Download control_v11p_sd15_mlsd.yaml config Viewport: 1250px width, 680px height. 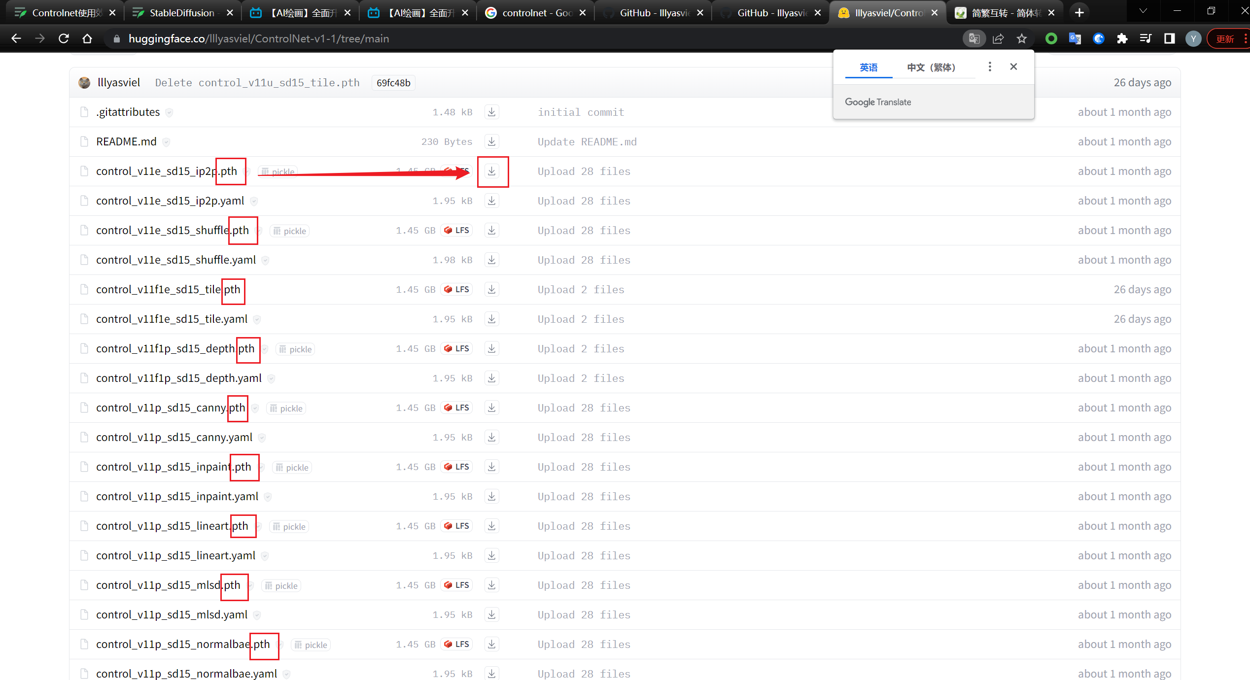point(491,615)
